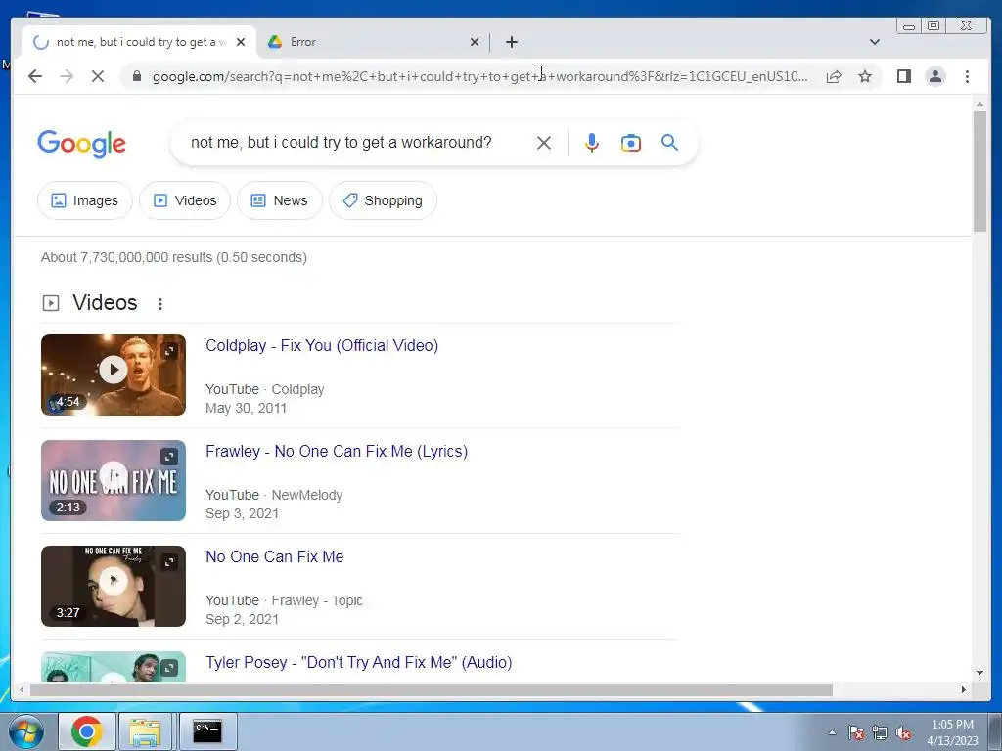This screenshot has width=1002, height=751.
Task: Open the Command Prompt taskbar icon
Action: click(x=207, y=731)
